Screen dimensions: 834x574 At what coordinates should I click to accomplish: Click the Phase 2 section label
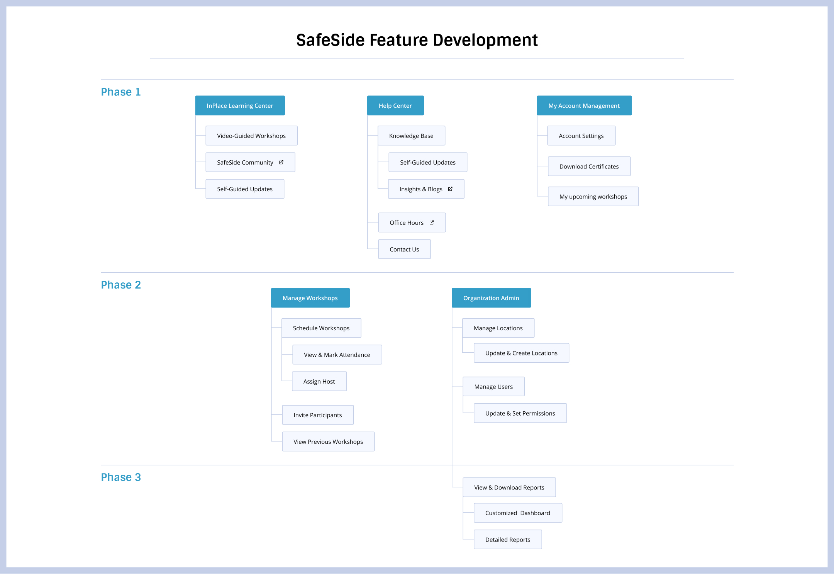click(121, 285)
